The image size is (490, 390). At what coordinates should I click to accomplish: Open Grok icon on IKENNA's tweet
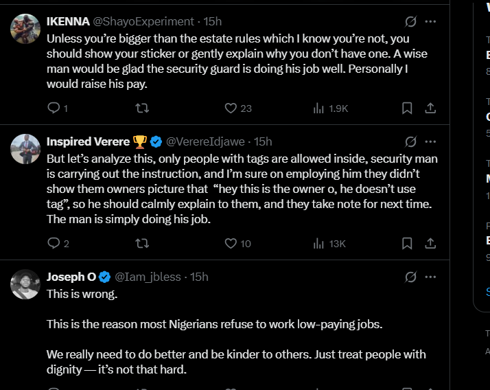(x=411, y=21)
